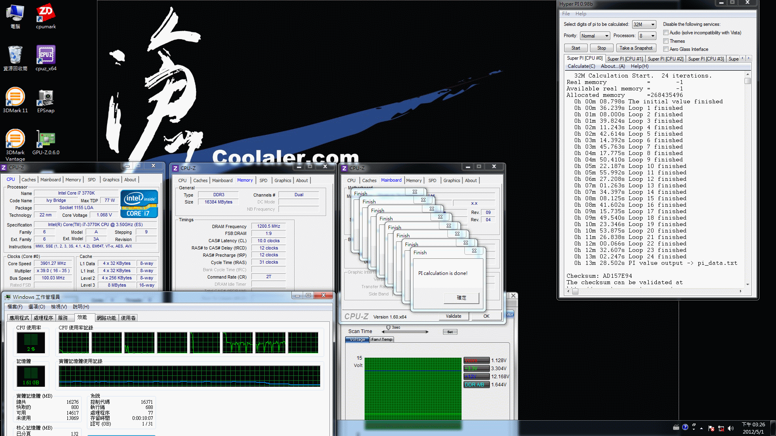The height and width of the screenshot is (436, 776).
Task: Click the Z icon of CPU-Z Mainboard window
Action: pyautogui.click(x=344, y=168)
